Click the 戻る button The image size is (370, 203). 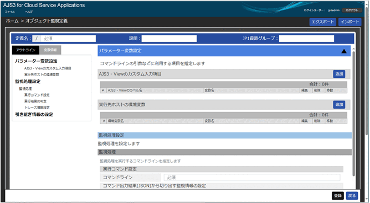pos(352,196)
